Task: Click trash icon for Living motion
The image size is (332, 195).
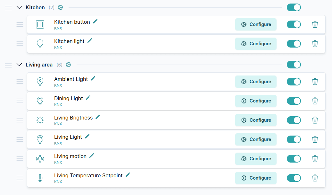Action: [315, 159]
